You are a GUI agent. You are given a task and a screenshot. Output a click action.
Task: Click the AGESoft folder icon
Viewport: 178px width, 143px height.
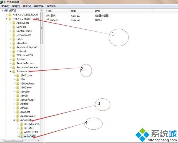[18, 112]
